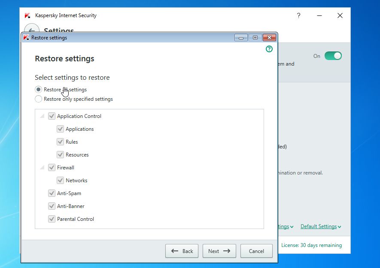Minimize the Kaspersky Internet Security window
The image size is (380, 268).
[x=319, y=15]
